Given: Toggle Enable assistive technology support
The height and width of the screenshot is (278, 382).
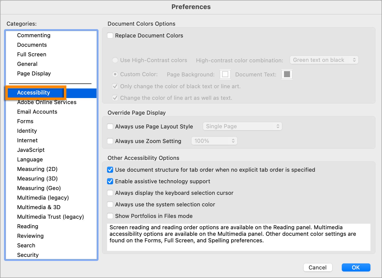Looking at the screenshot, I should (110, 181).
